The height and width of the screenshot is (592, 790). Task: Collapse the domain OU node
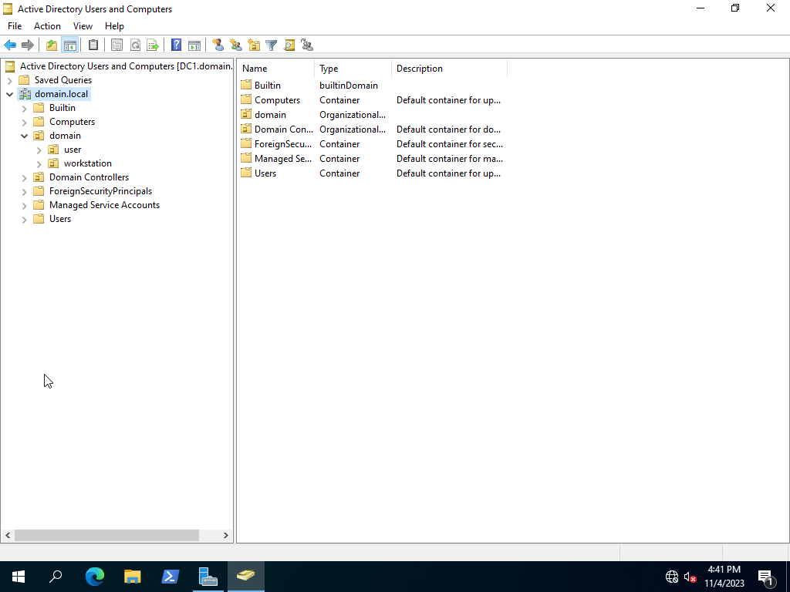(x=24, y=136)
